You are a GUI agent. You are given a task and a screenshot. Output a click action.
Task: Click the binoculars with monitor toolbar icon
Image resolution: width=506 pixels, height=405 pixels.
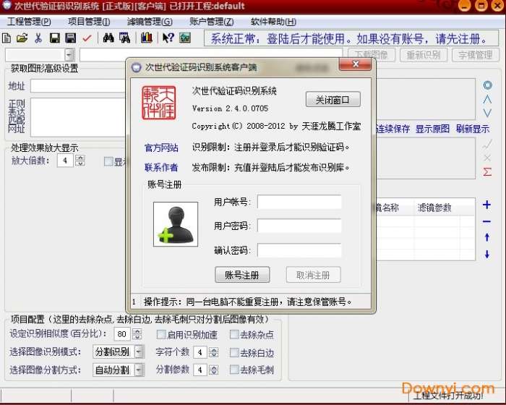(x=125, y=38)
